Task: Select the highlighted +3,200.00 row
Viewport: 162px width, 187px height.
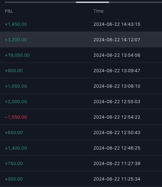Action: 81,40
